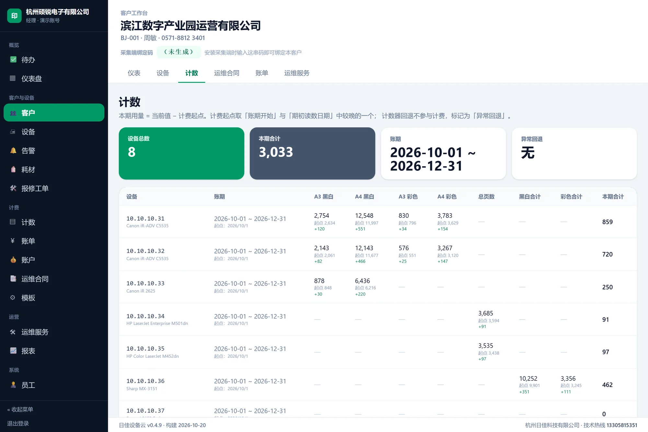Click the 彩色合计 column header
Image resolution: width=648 pixels, height=432 pixels.
571,197
